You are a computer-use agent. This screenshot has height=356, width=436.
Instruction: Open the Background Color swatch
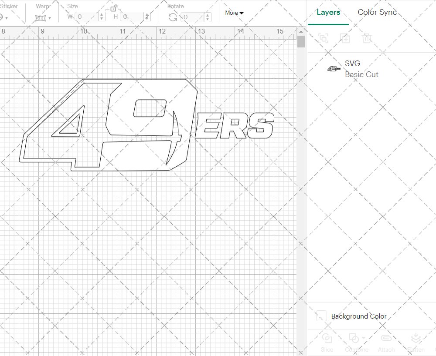pyautogui.click(x=321, y=316)
